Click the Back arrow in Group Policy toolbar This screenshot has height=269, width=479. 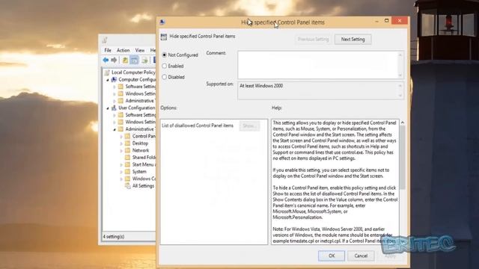[106, 60]
